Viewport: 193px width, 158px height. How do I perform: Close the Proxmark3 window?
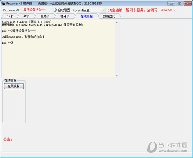[x=188, y=3]
